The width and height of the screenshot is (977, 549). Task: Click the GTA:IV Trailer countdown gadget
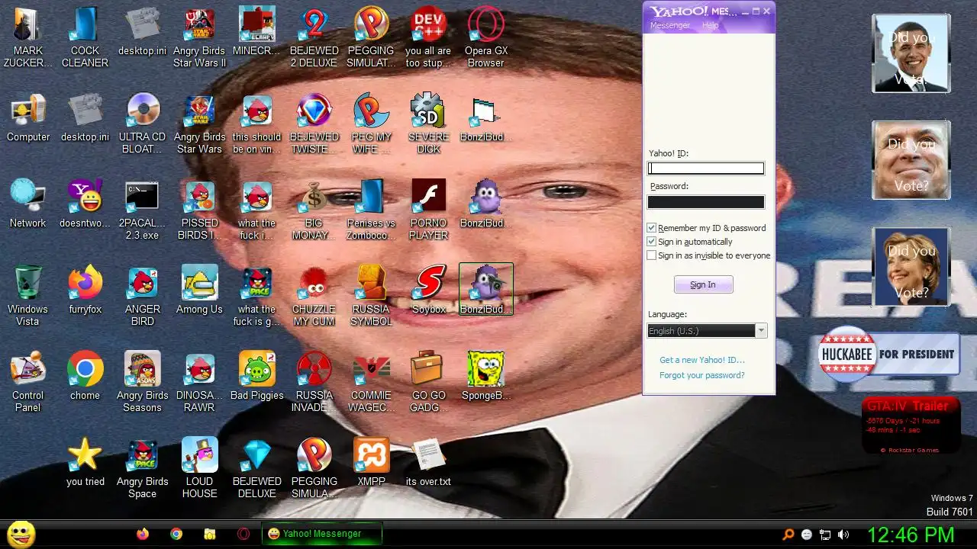coord(911,425)
